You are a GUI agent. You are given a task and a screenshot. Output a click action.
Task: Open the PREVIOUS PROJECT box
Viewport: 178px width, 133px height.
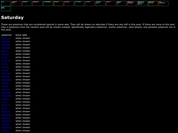click(x=132, y=4)
